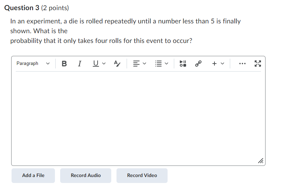Viewport: 304px width, 191px height.
Task: Show more toolbar actions ellipsis
Action: click(x=242, y=64)
